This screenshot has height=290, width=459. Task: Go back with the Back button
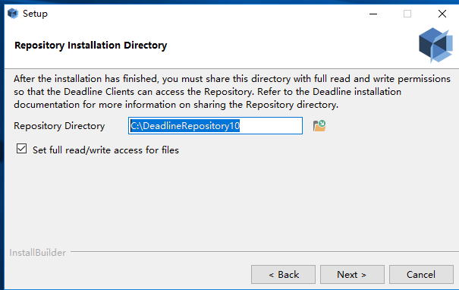(283, 275)
